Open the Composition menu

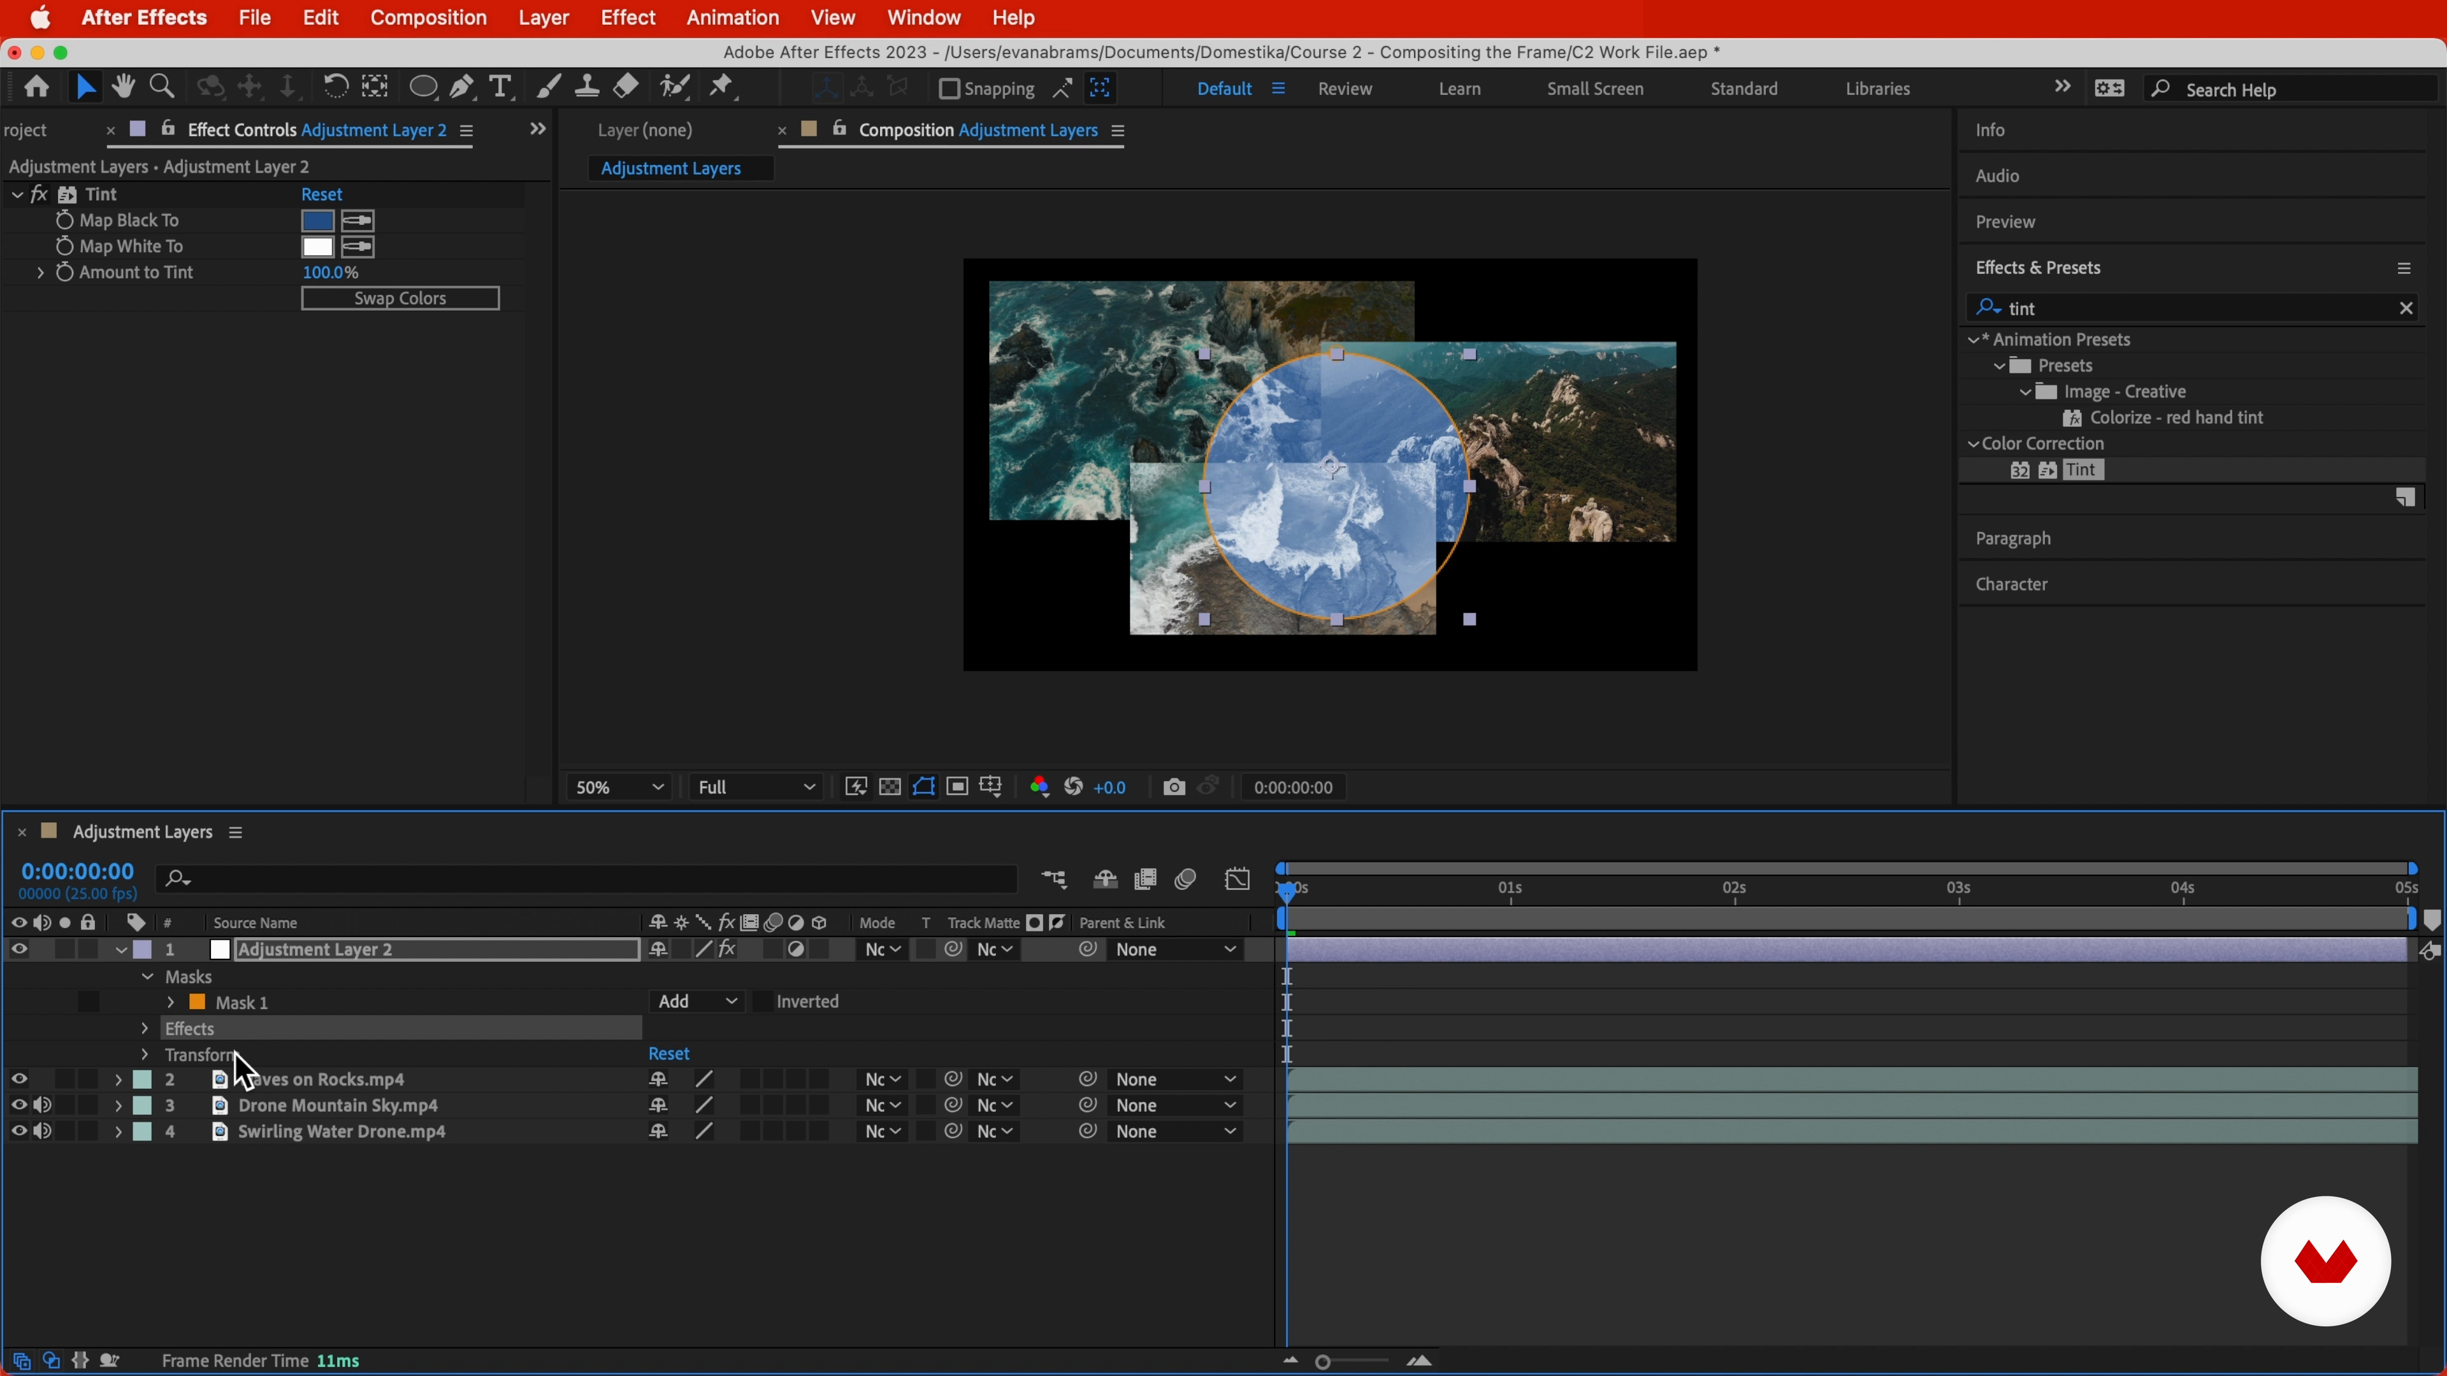(x=428, y=18)
